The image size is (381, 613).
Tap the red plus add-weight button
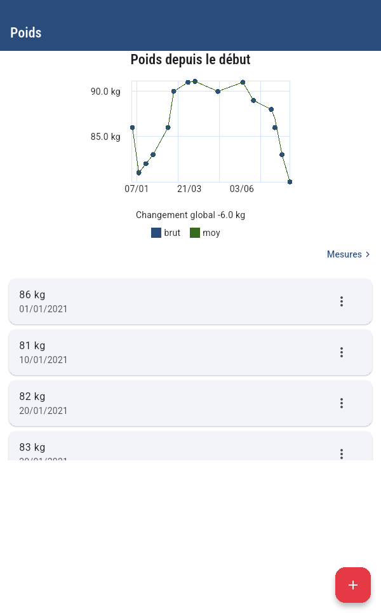[x=353, y=585]
